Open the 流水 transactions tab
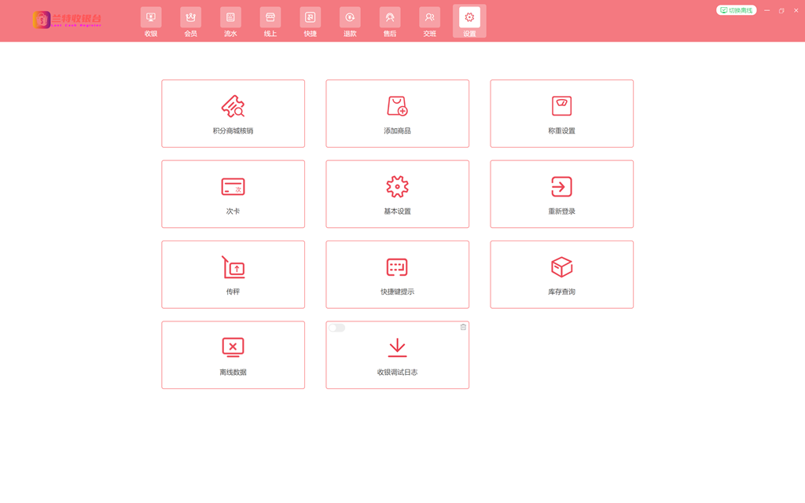 [x=230, y=22]
